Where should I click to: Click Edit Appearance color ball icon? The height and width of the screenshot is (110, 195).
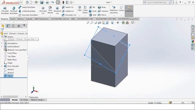(x=123, y=23)
